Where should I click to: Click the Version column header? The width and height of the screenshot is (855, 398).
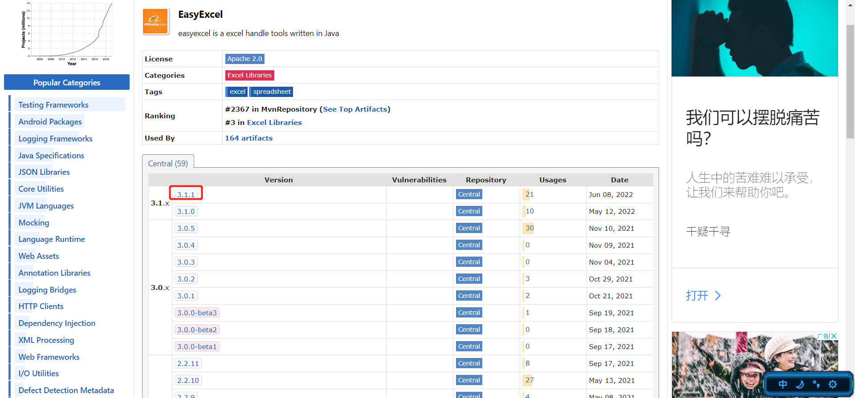pyautogui.click(x=279, y=180)
